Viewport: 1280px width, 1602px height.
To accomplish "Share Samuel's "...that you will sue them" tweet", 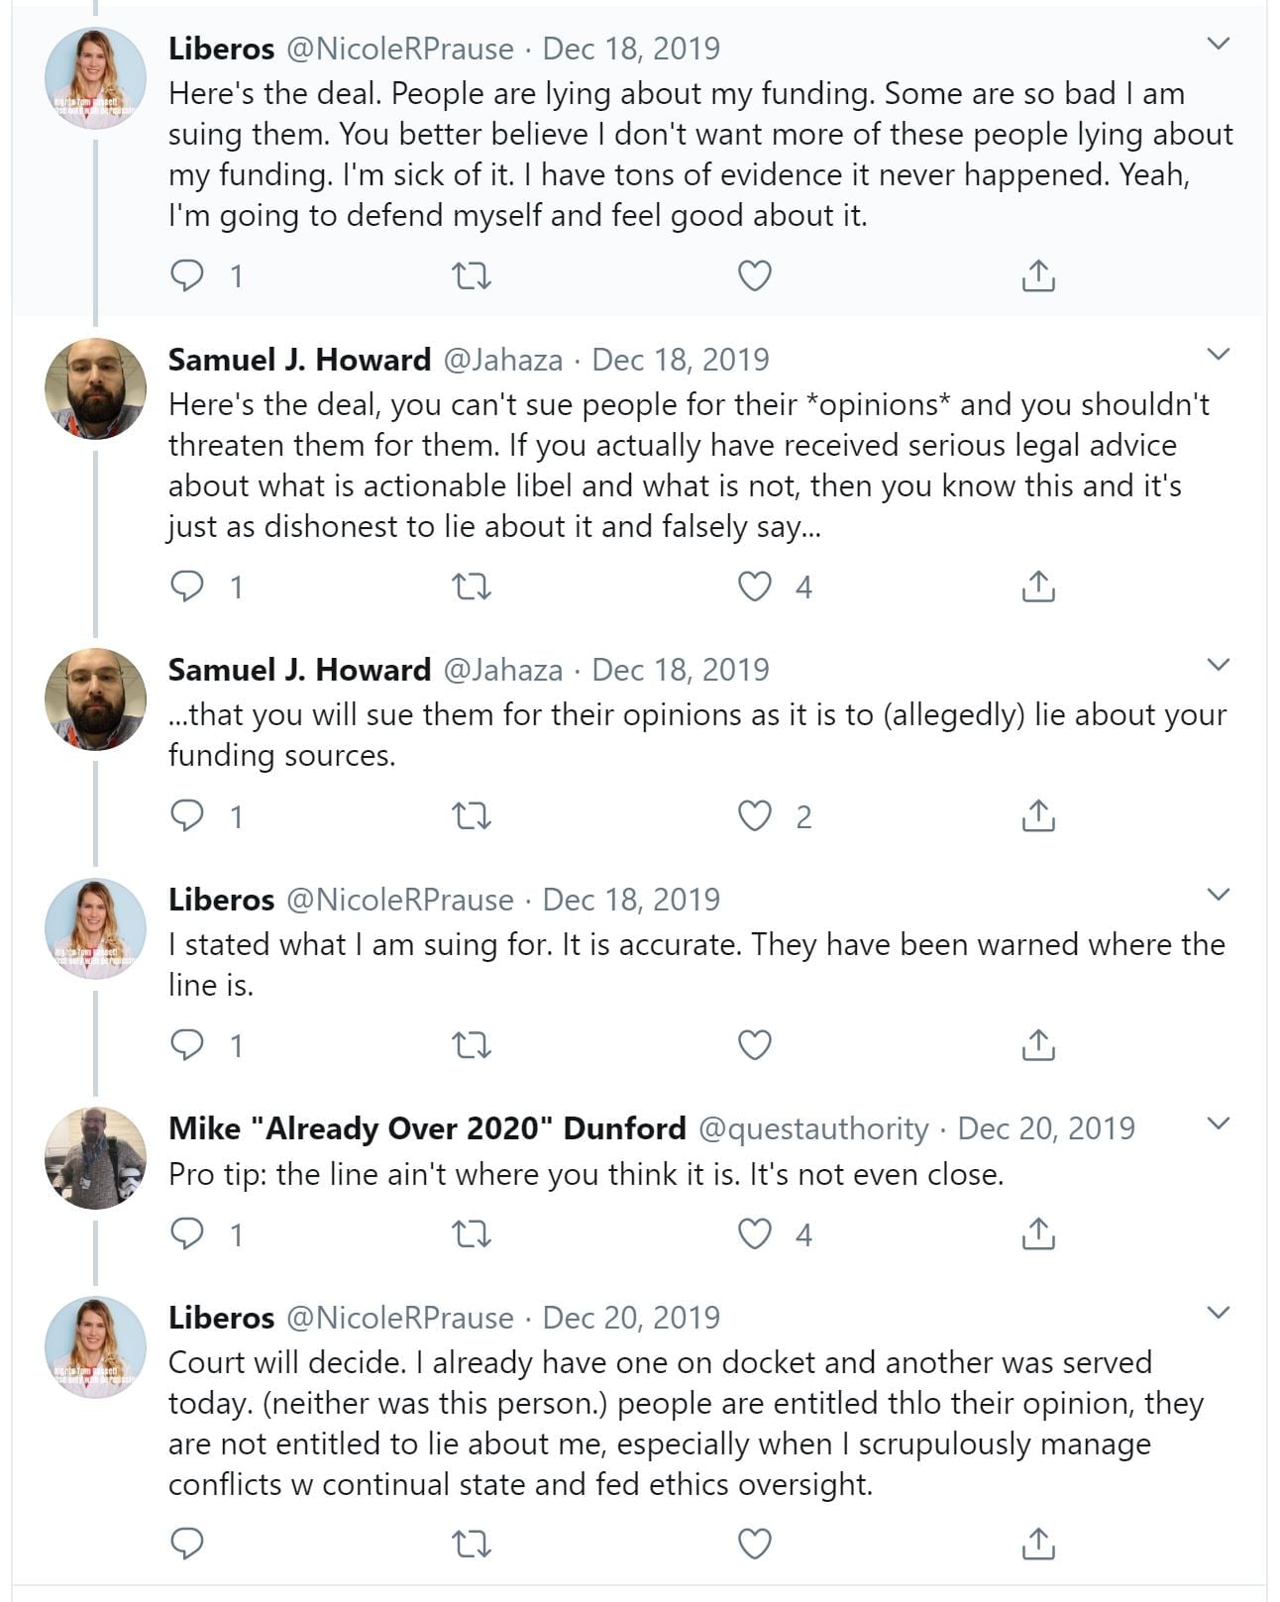I will (x=1037, y=816).
